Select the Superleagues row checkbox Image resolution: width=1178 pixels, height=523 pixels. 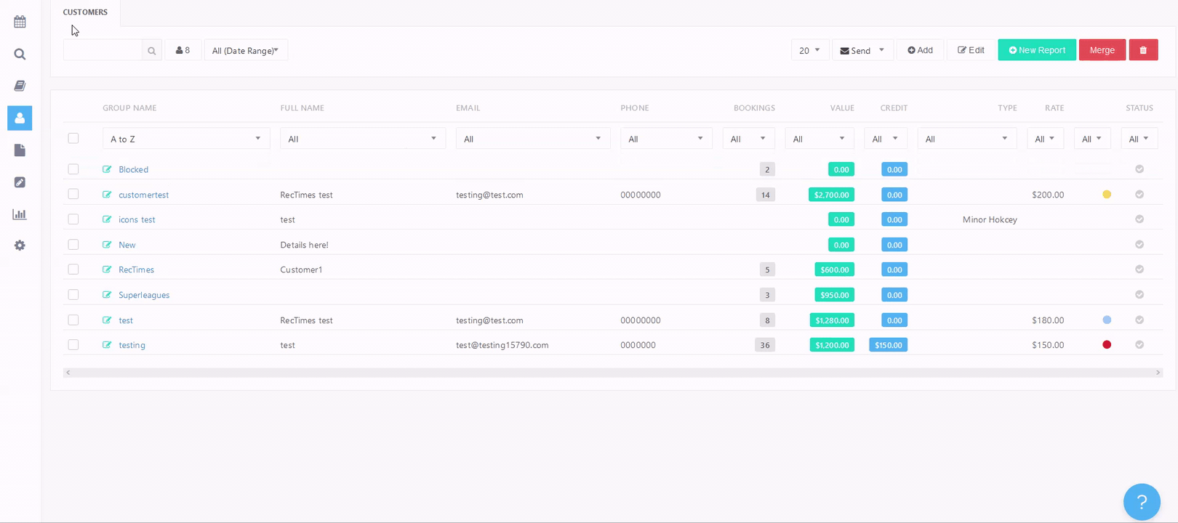pos(73,295)
